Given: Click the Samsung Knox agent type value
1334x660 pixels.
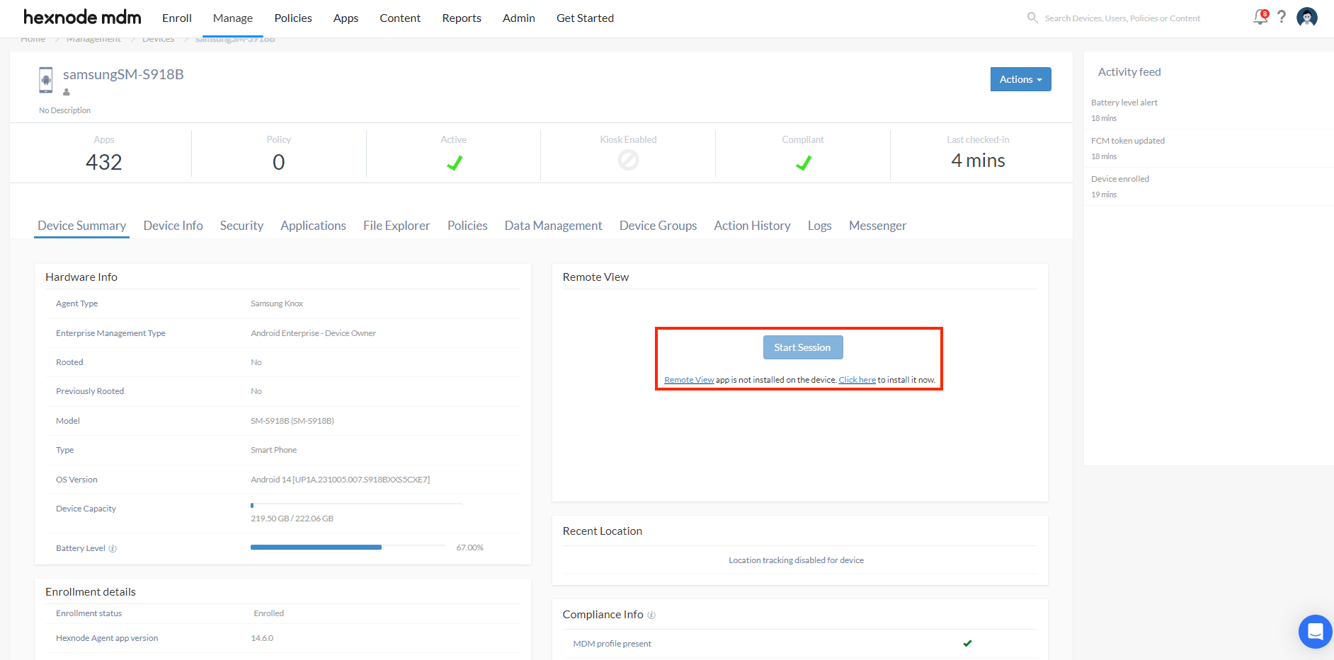Looking at the screenshot, I should pyautogui.click(x=277, y=303).
